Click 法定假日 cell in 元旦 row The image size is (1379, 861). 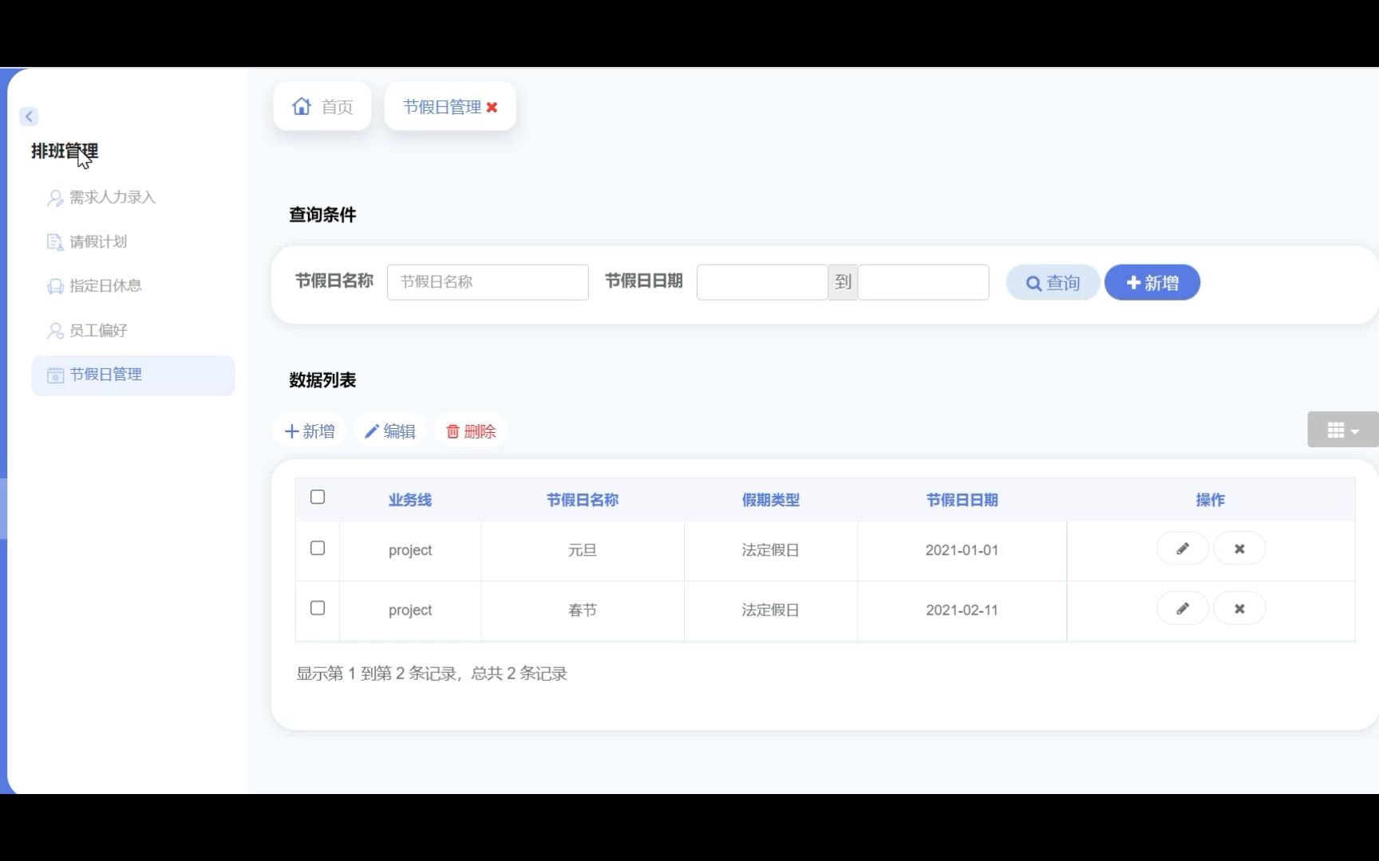(771, 550)
